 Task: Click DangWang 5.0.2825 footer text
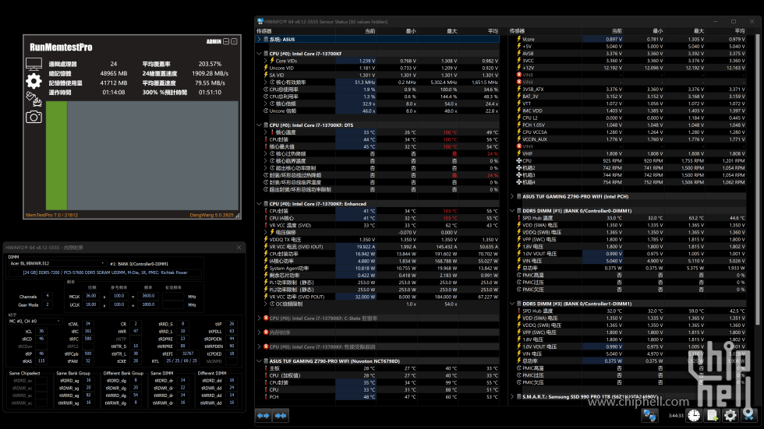click(211, 215)
